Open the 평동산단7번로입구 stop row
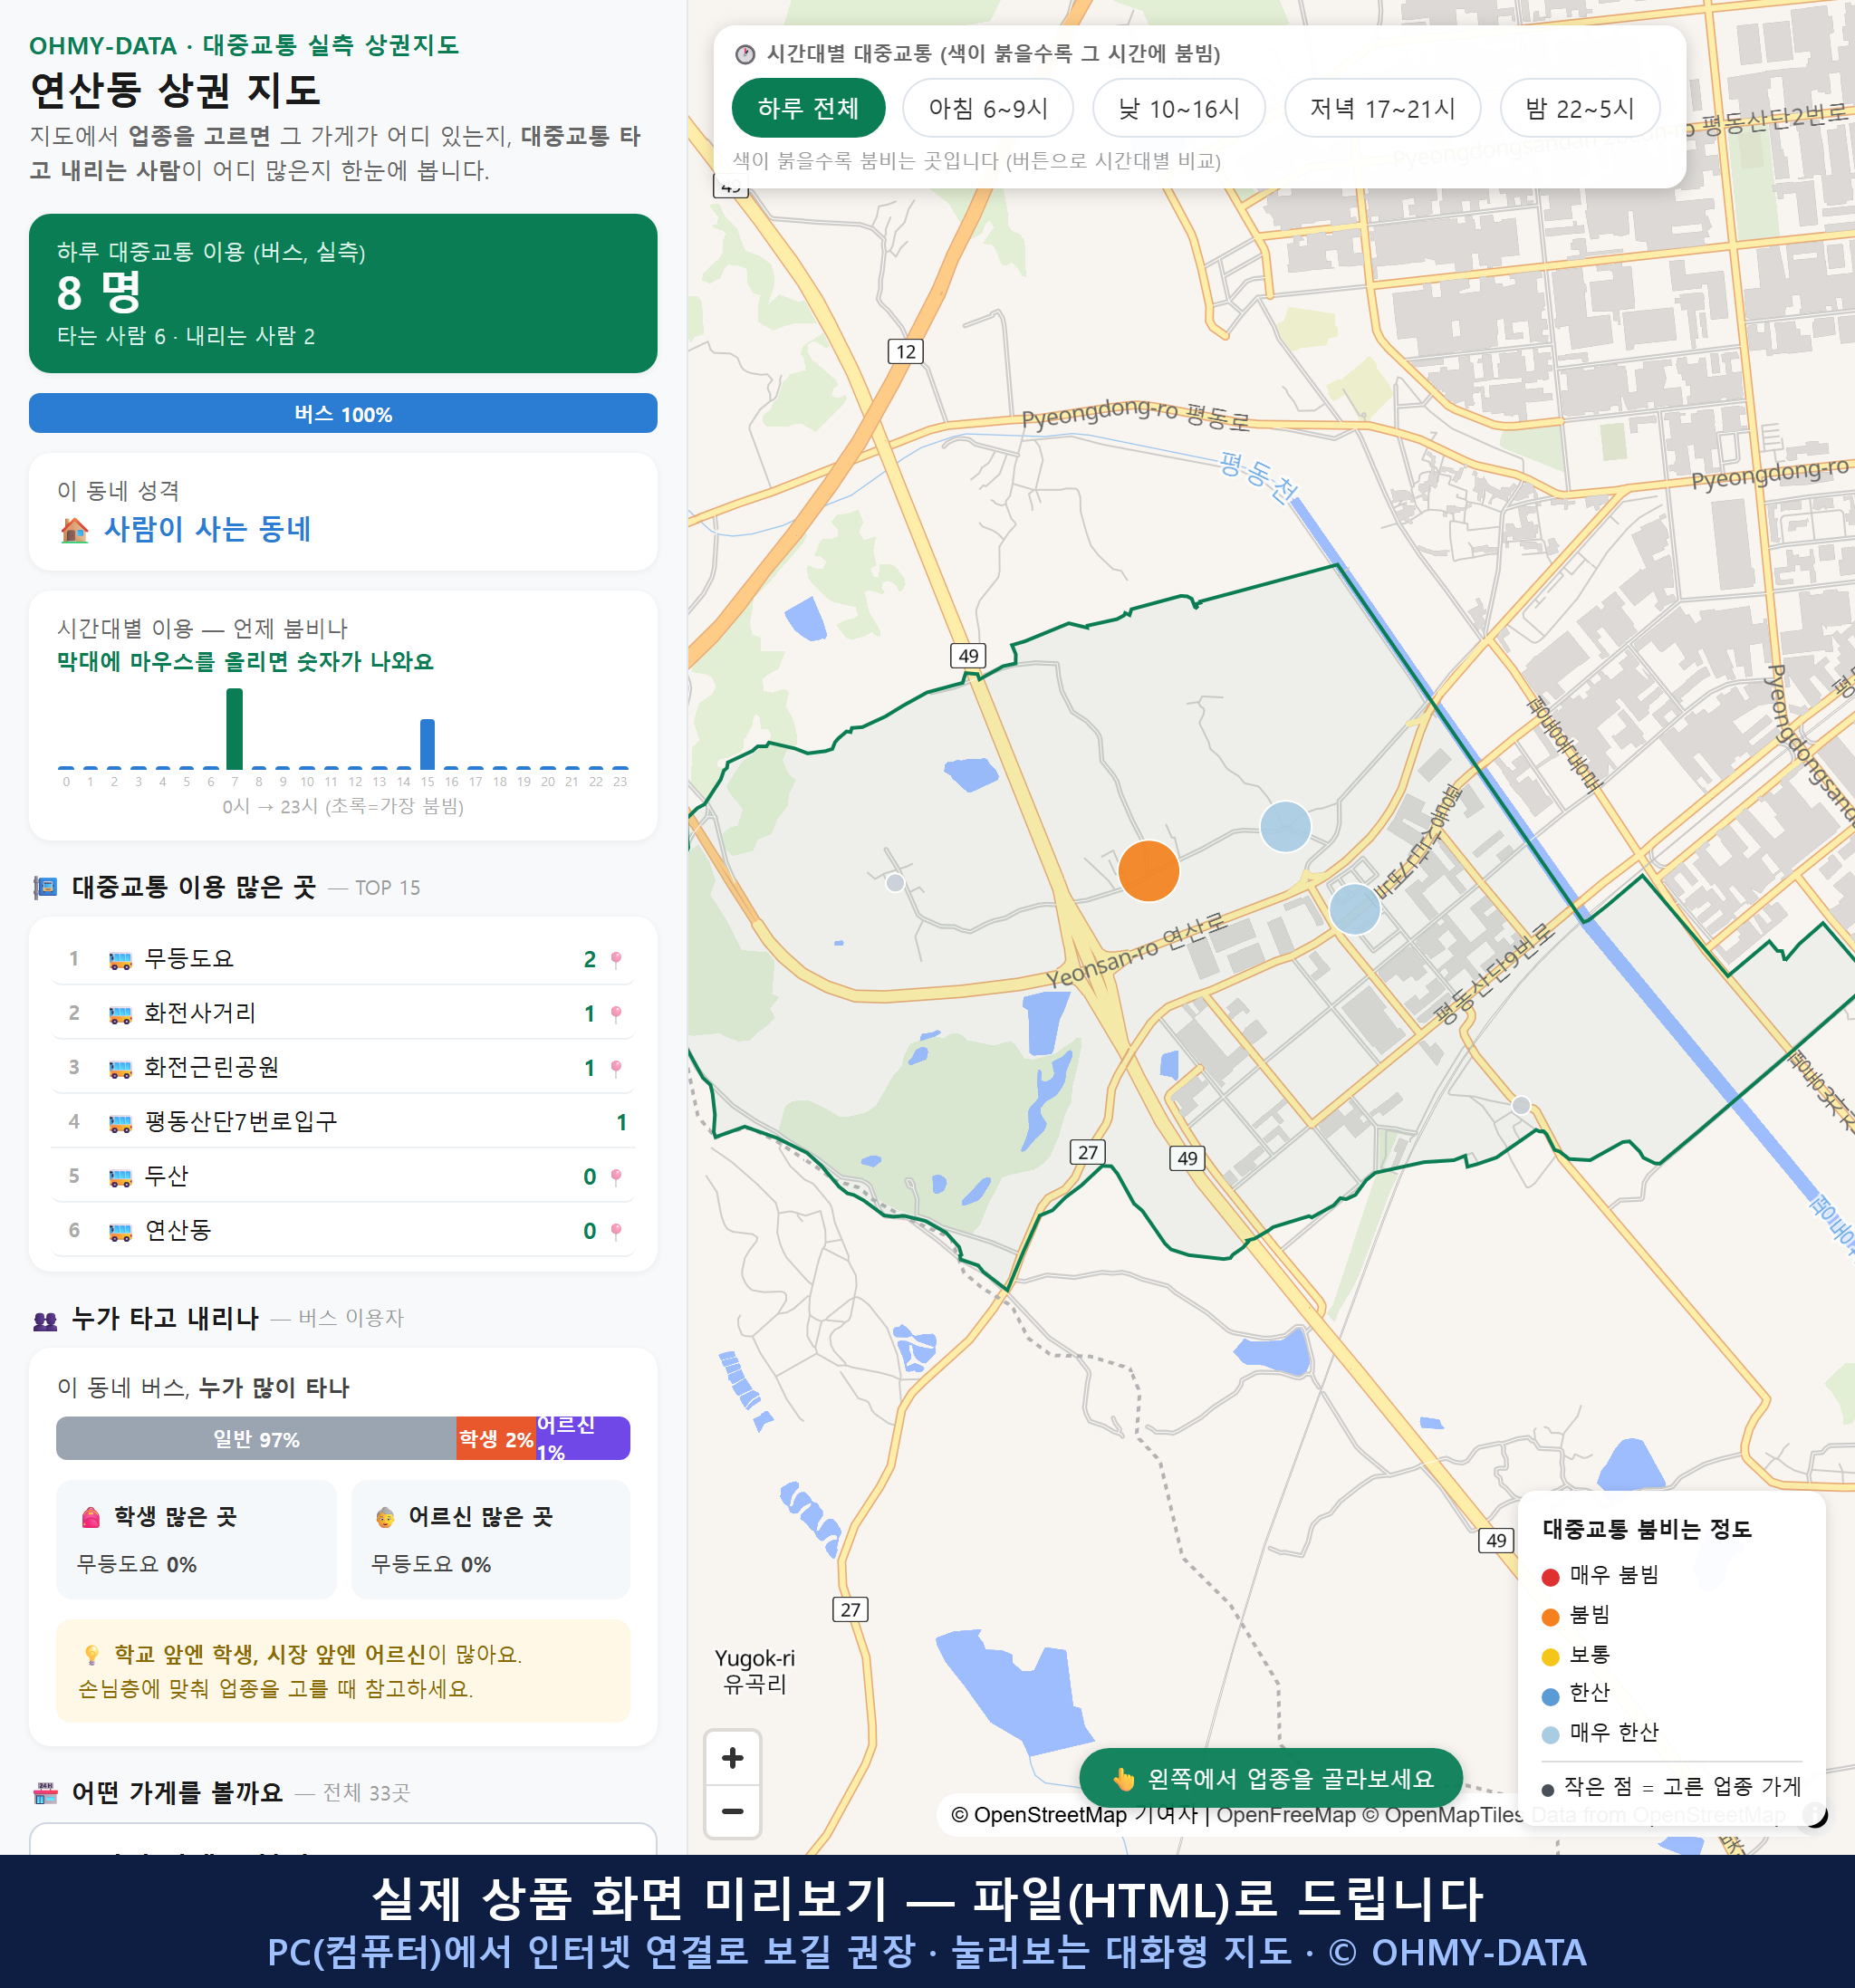The width and height of the screenshot is (1855, 1988). click(x=343, y=1121)
